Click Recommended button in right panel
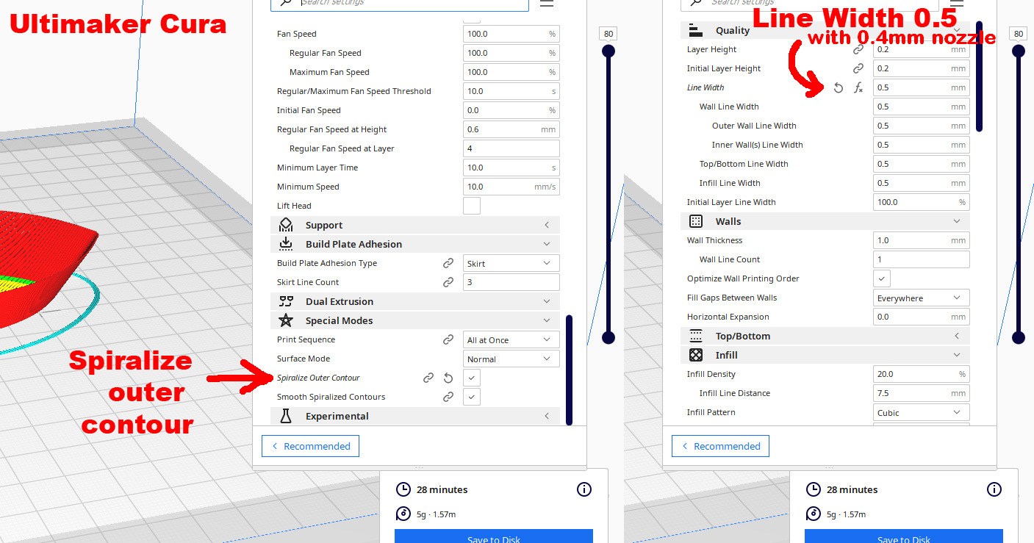The image size is (1034, 543). click(x=720, y=446)
